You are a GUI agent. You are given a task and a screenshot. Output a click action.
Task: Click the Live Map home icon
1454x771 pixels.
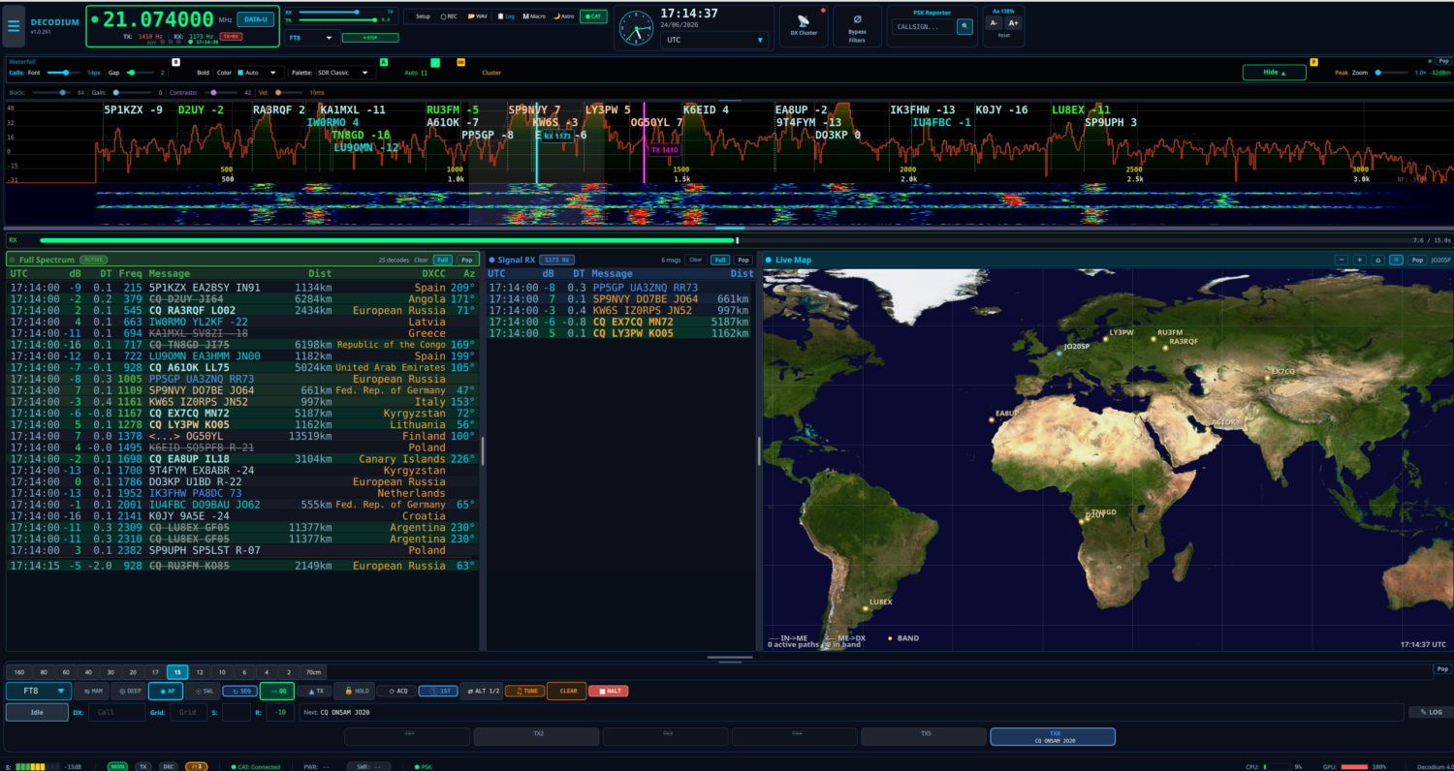coord(1377,260)
